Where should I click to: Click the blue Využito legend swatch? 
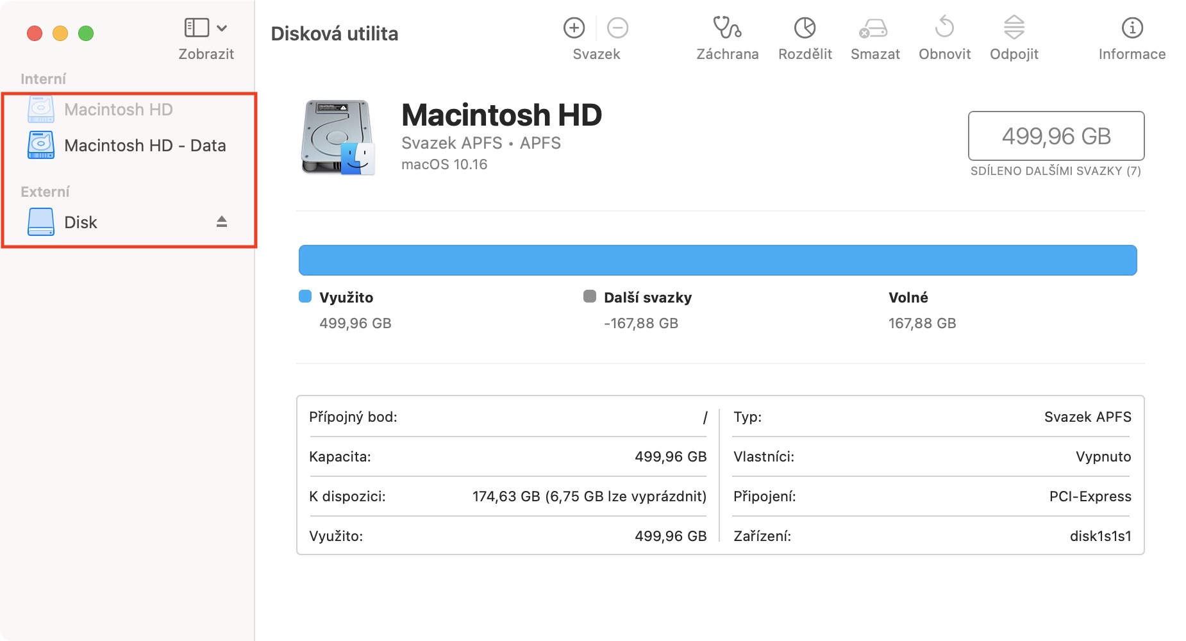click(305, 296)
